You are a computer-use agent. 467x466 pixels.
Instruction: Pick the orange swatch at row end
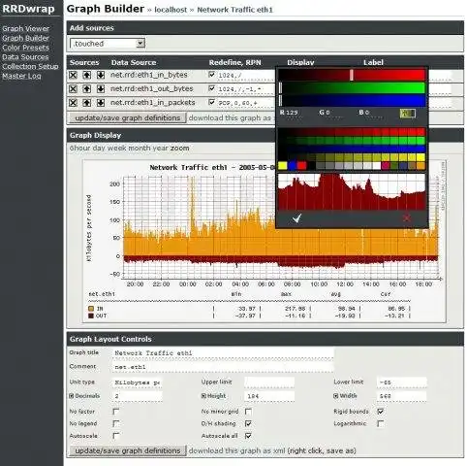pyautogui.click(x=420, y=166)
